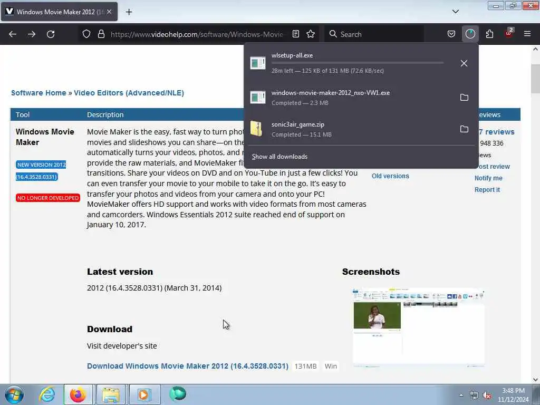Image resolution: width=540 pixels, height=405 pixels.
Task: Click the page scrollbar up arrow
Action: tap(535, 49)
